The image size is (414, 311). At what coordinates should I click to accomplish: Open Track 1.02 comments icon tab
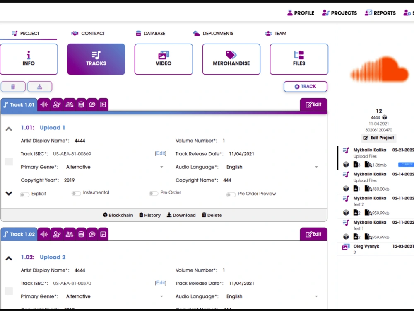click(x=92, y=234)
